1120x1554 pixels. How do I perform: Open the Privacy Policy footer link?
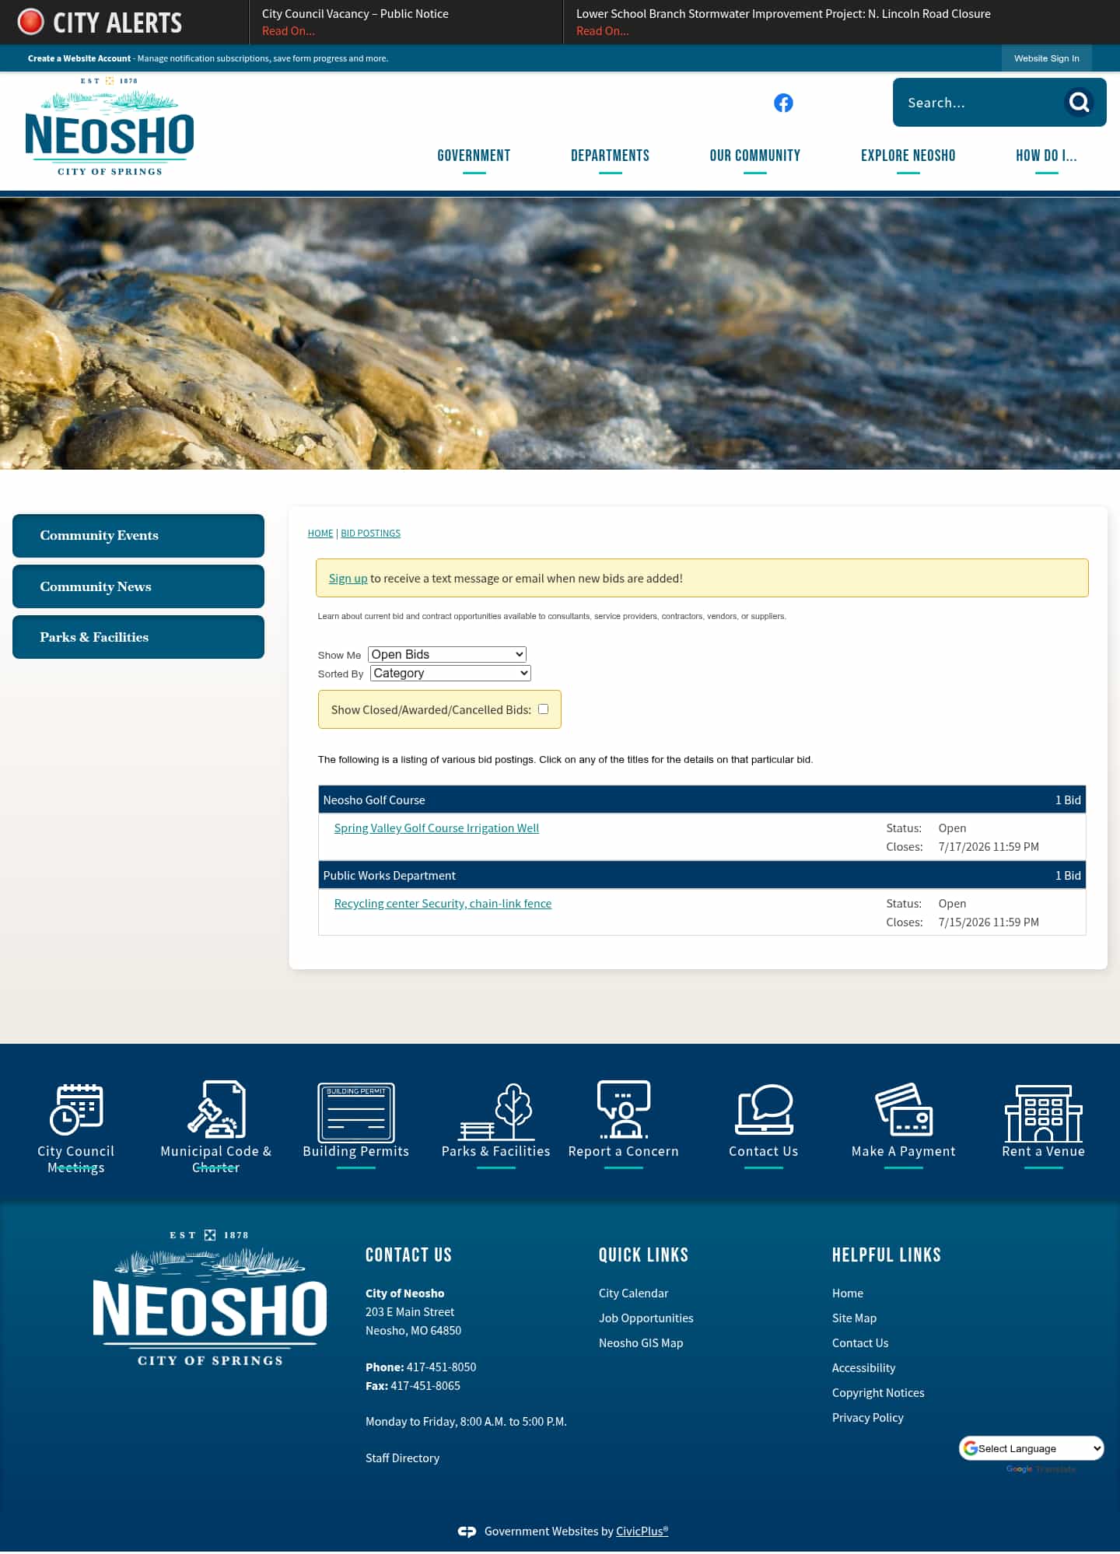coord(868,1418)
